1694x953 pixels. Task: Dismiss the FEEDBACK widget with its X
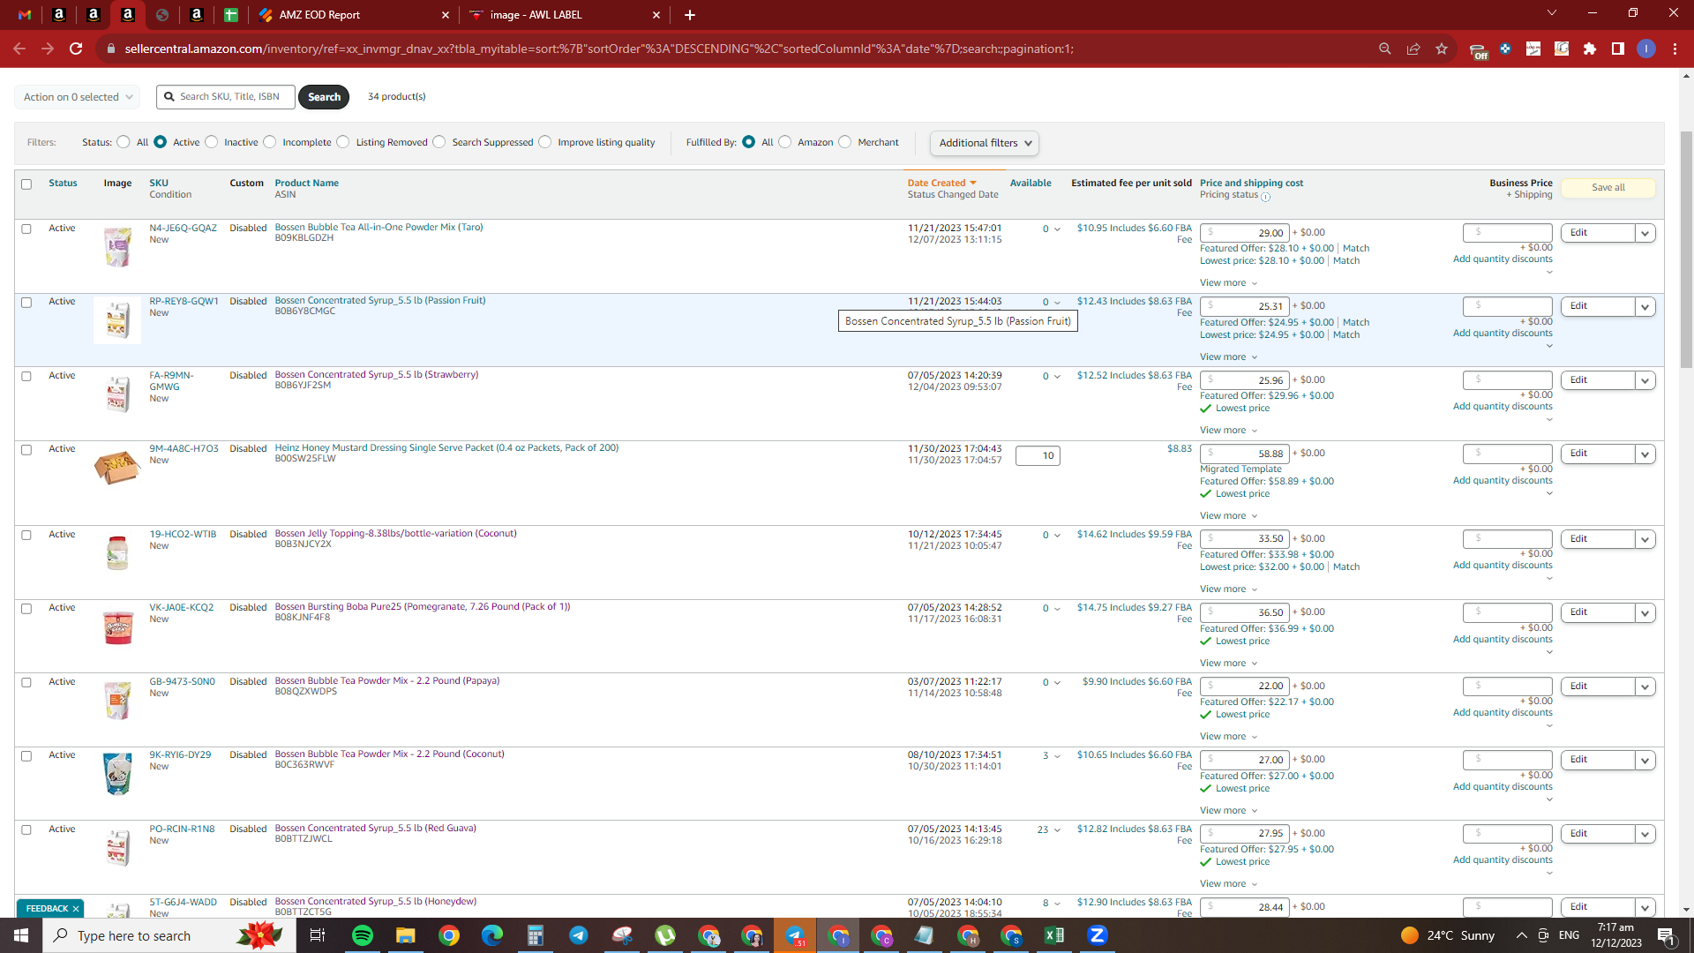[76, 909]
